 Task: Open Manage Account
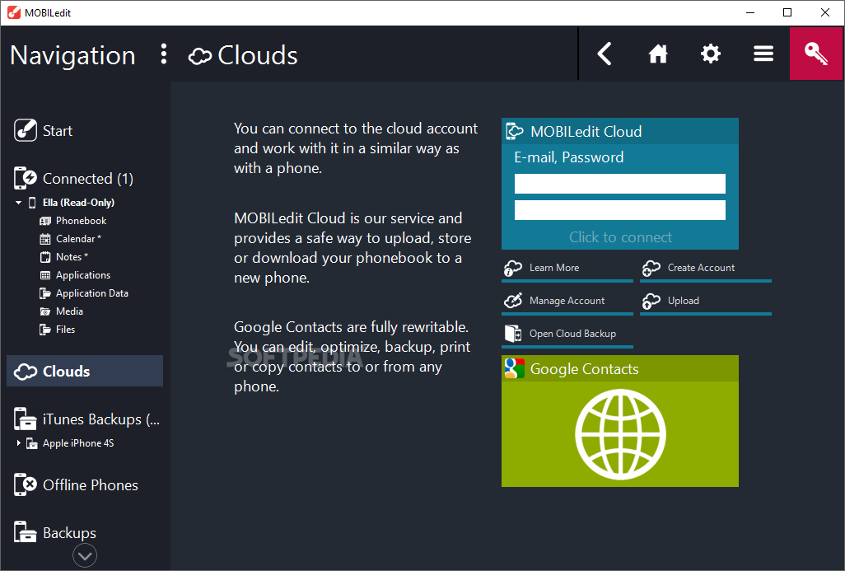click(567, 301)
